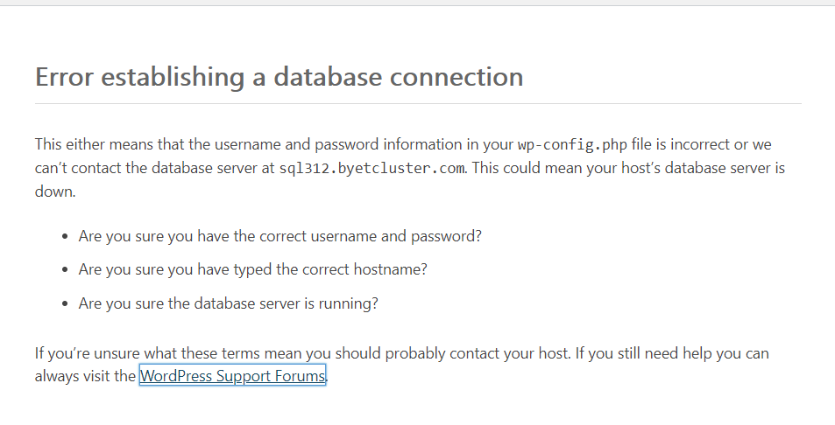Click the bullet dot before the hostname question
This screenshot has height=425, width=835.
click(66, 271)
